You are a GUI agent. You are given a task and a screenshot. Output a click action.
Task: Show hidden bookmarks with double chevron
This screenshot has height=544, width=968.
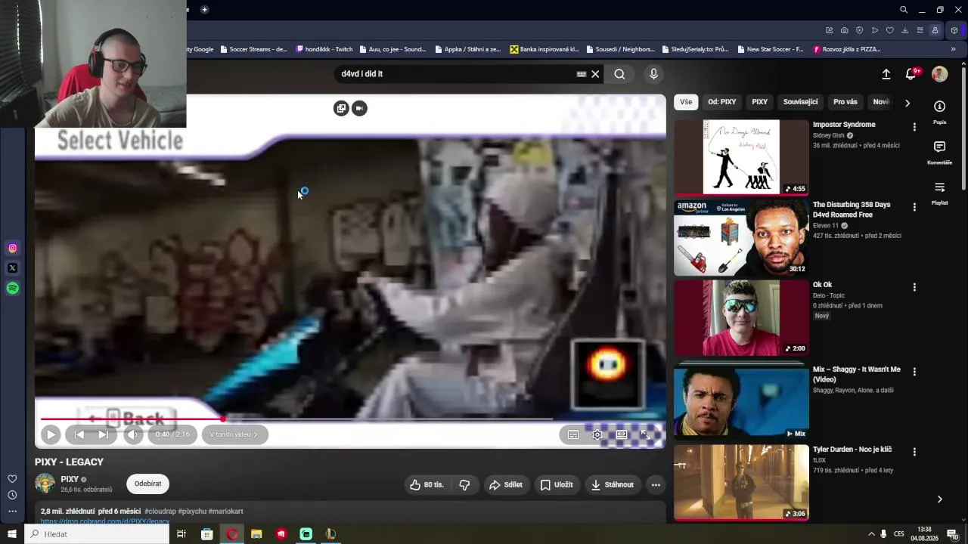tap(953, 49)
